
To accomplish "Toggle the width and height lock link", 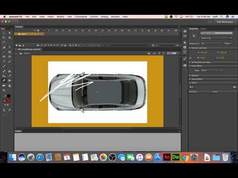I will point(190,58).
